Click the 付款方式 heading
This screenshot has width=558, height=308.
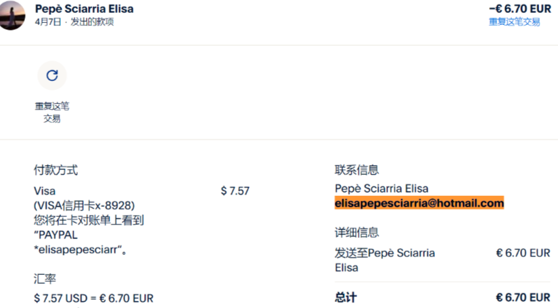tap(55, 170)
